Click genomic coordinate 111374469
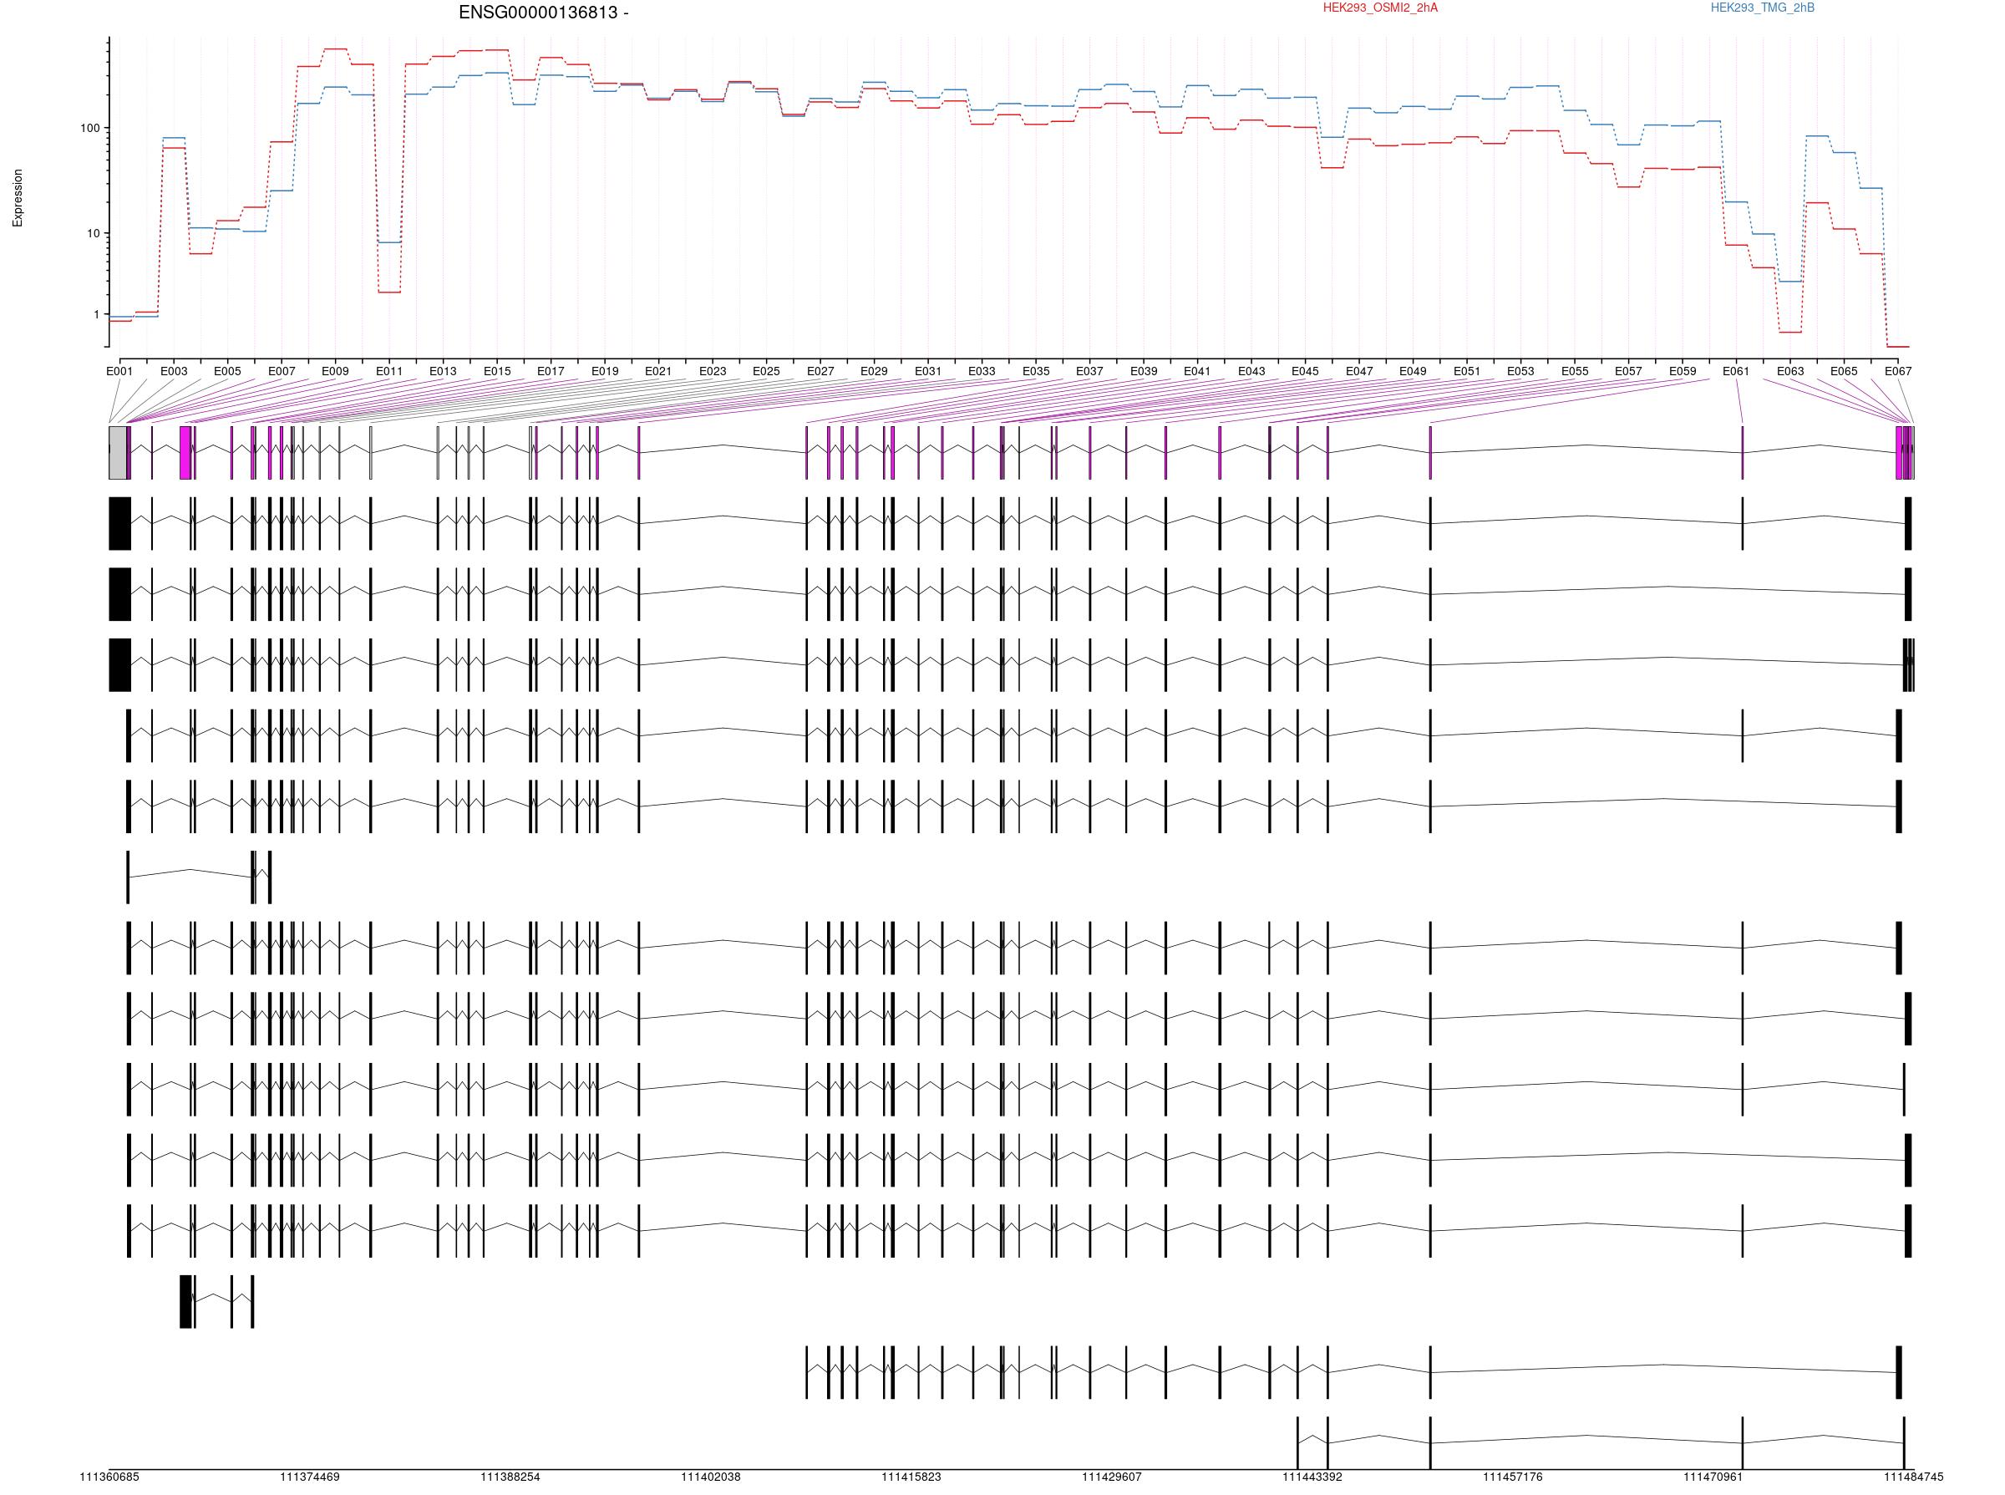2005x1495 pixels. coord(309,1477)
